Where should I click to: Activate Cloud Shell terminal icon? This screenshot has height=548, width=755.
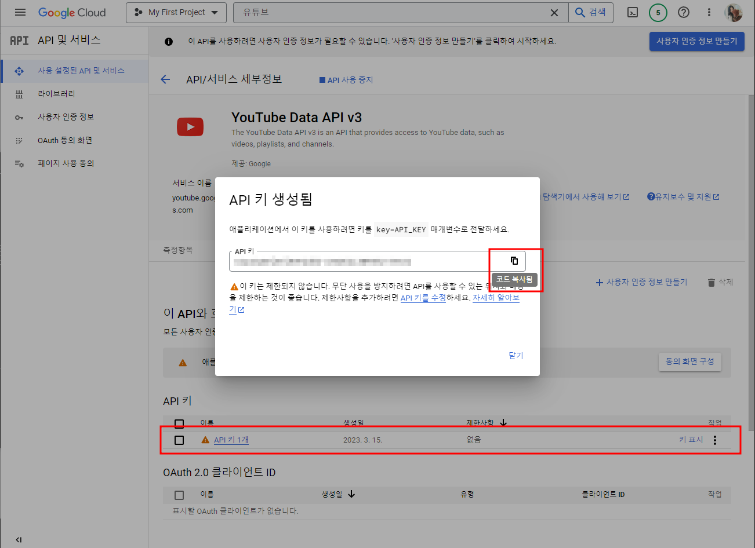(x=633, y=12)
